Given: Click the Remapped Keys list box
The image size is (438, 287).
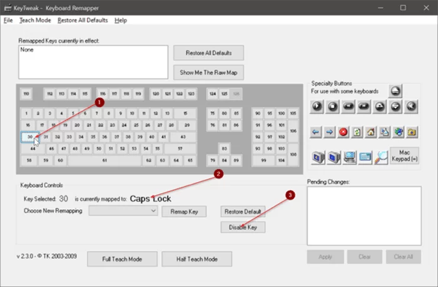Looking at the screenshot, I should tap(93, 62).
